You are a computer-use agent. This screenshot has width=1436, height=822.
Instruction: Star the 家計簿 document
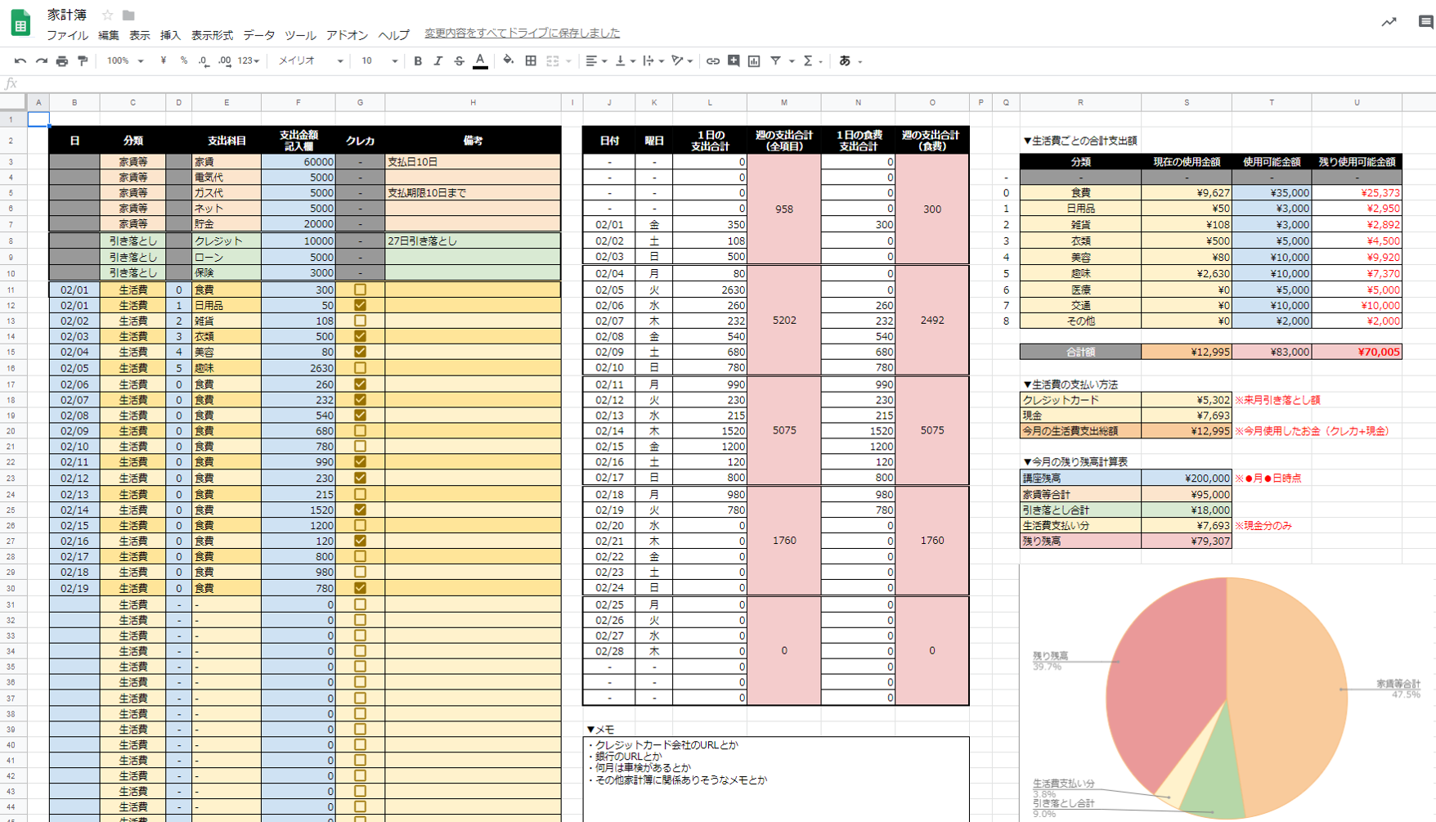tap(107, 15)
